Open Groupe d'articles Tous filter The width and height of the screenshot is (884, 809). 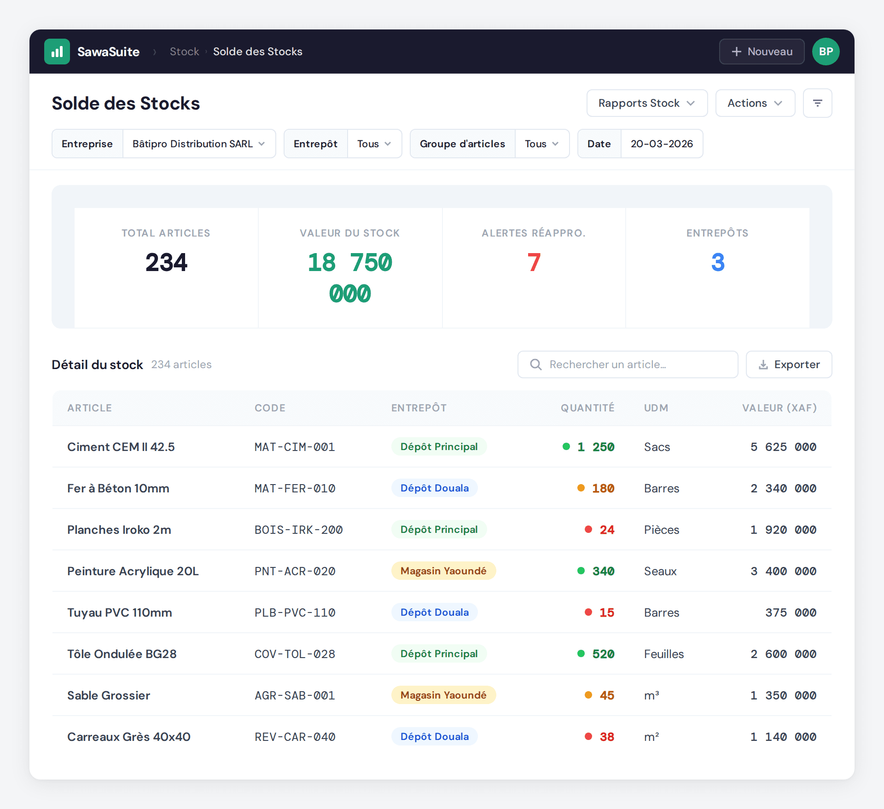(541, 144)
